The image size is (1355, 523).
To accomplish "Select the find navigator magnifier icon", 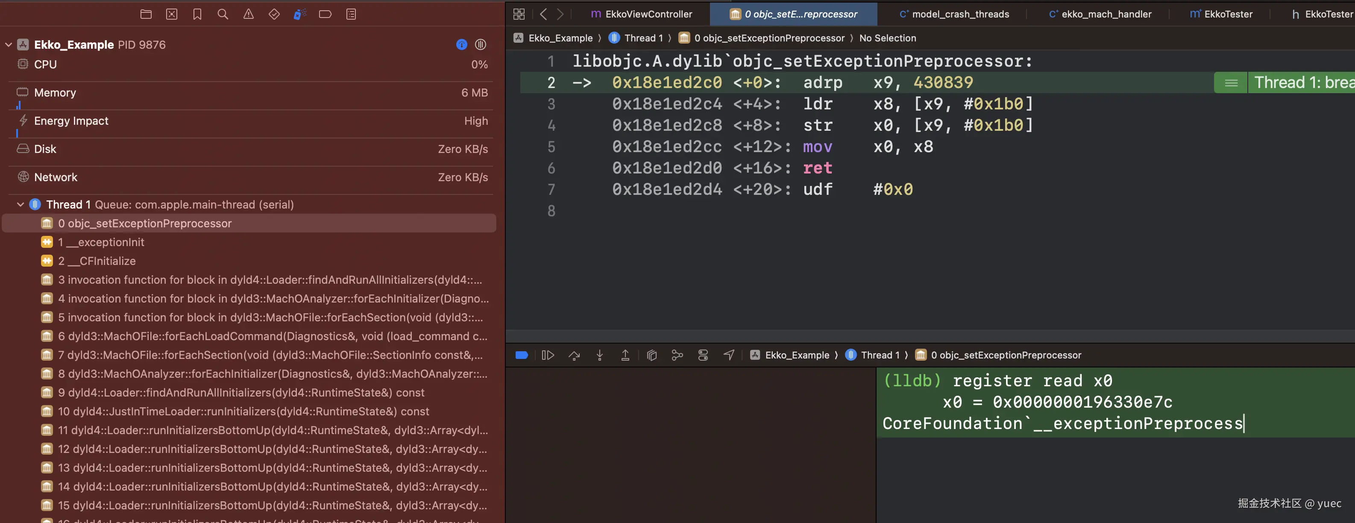I will [223, 14].
